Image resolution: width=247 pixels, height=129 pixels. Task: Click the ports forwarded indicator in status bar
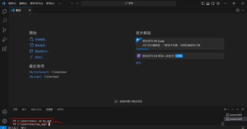(23, 128)
